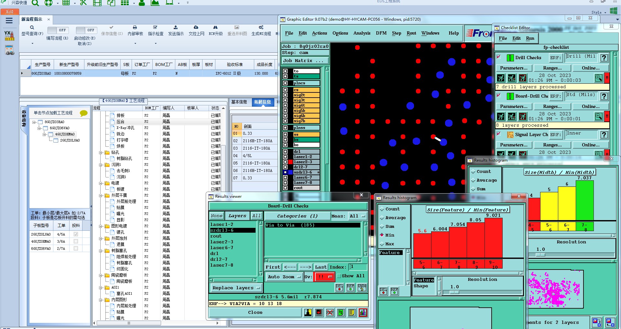The image size is (621, 329).
Task: Click the YX factory icon in left sidebar
Action: pos(9,36)
